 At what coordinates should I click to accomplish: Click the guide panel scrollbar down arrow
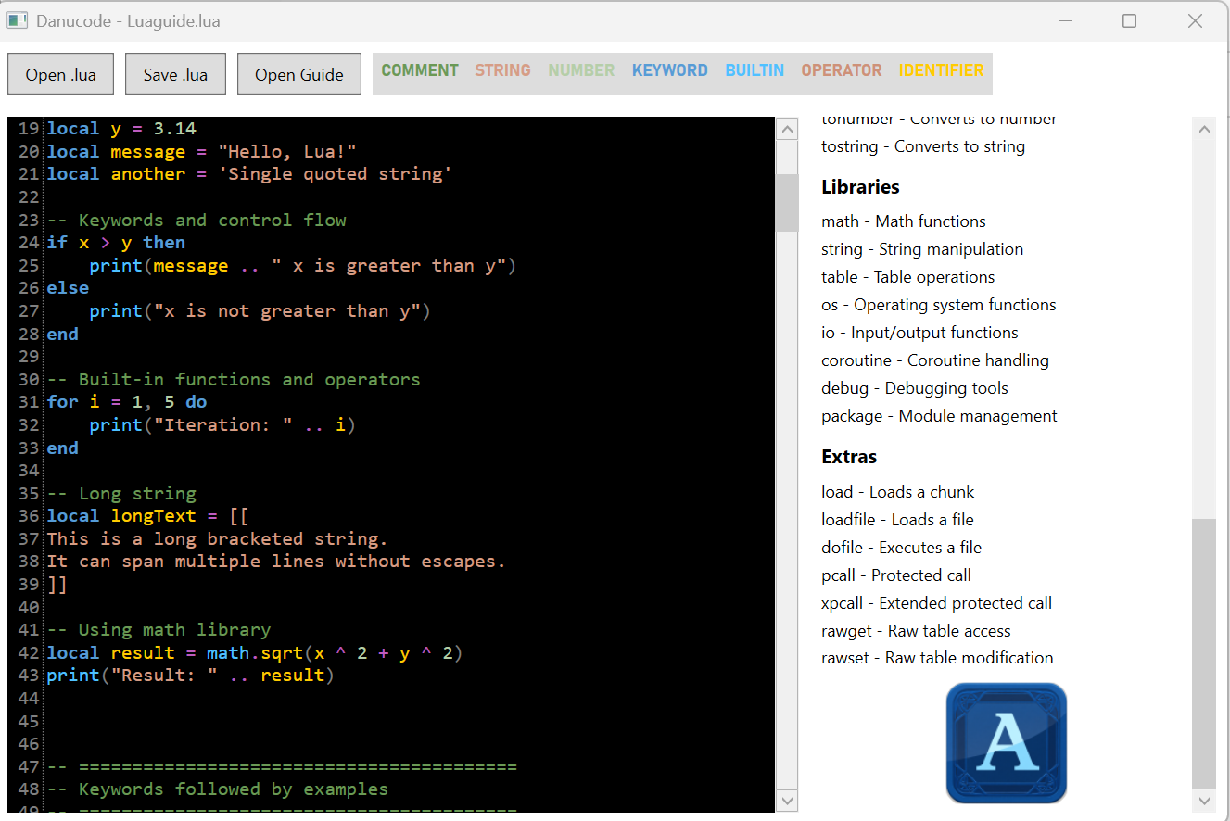tap(1205, 802)
